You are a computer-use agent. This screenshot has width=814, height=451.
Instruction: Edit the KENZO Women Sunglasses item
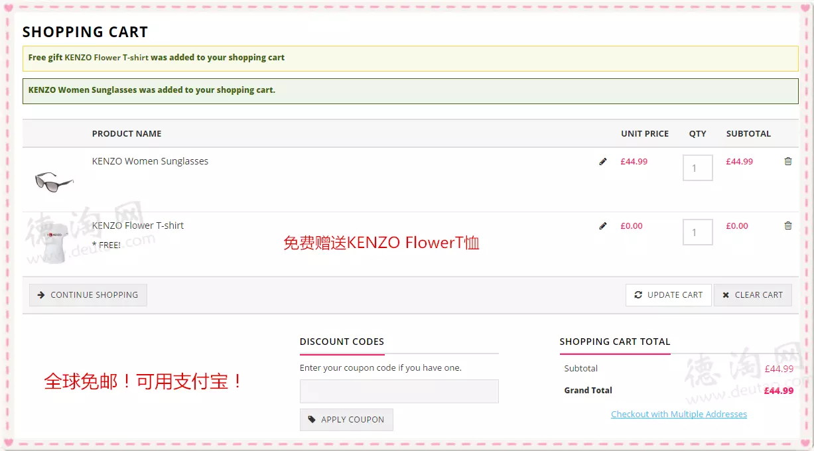tap(603, 161)
